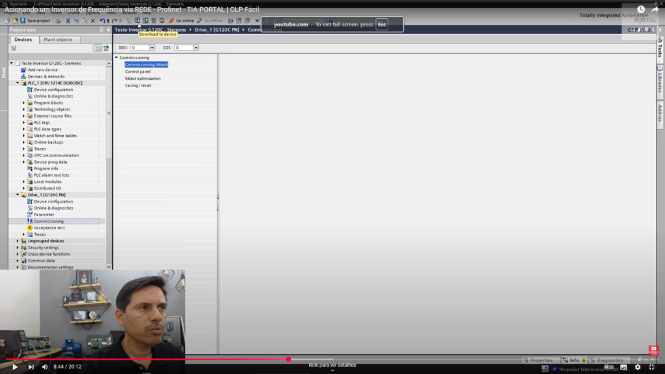Open YouTube settings gear

point(638,368)
